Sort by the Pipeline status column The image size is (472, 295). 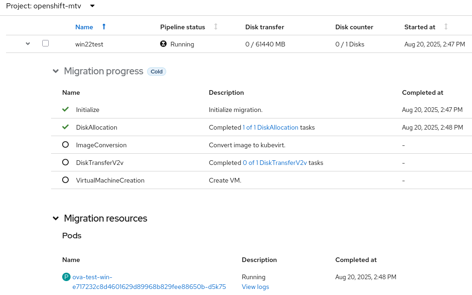pyautogui.click(x=216, y=27)
